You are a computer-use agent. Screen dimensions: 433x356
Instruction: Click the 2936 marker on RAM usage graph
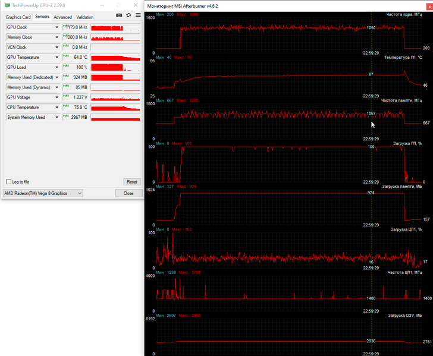click(371, 341)
